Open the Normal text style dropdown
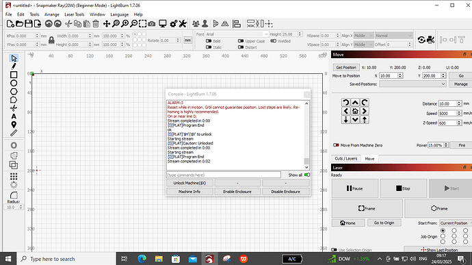This screenshot has width=472, height=265. (x=393, y=36)
